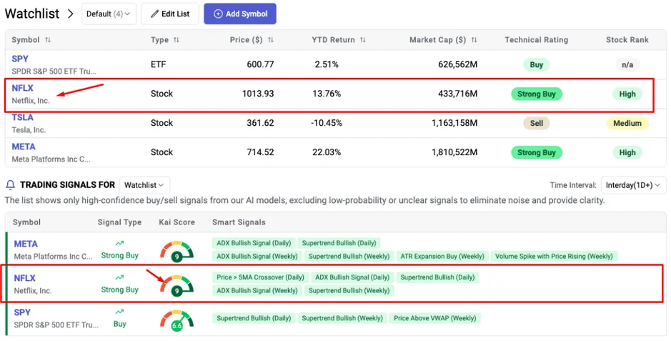
Task: Open SPY link in trading signals list
Action: pos(22,312)
